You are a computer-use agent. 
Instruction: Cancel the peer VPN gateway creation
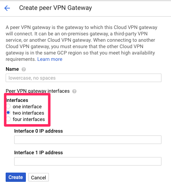(x=39, y=177)
